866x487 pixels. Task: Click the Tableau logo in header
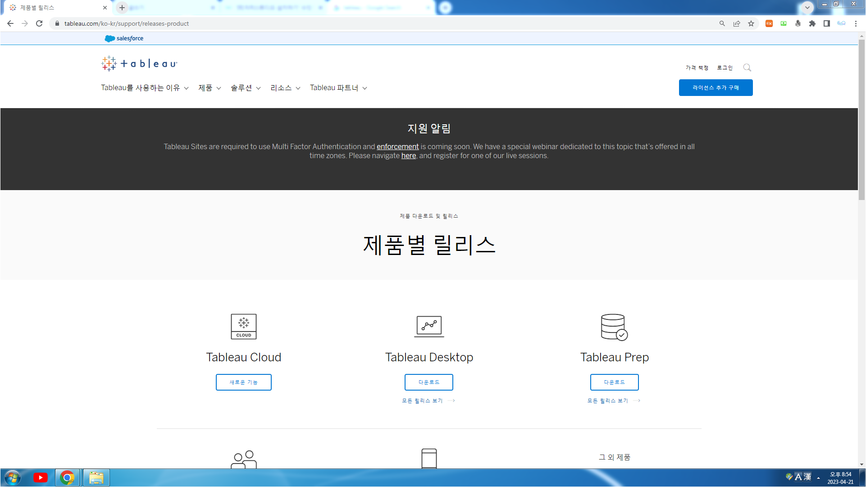[x=139, y=64]
